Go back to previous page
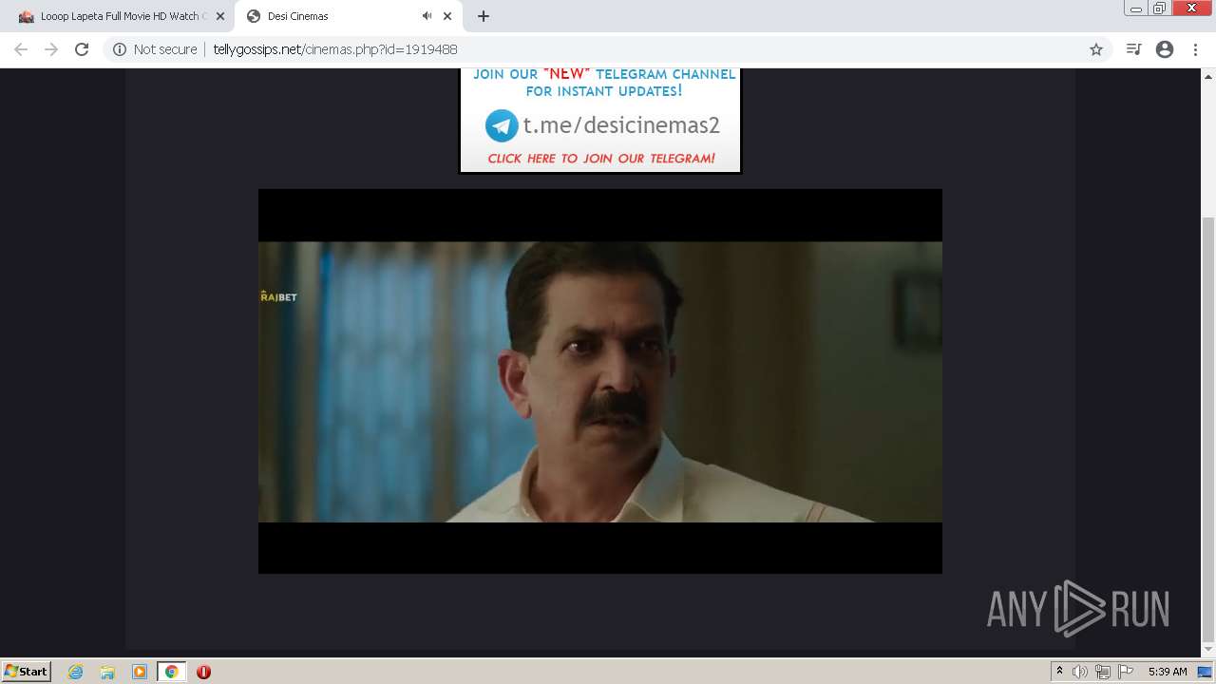This screenshot has height=684, width=1216. tap(21, 49)
